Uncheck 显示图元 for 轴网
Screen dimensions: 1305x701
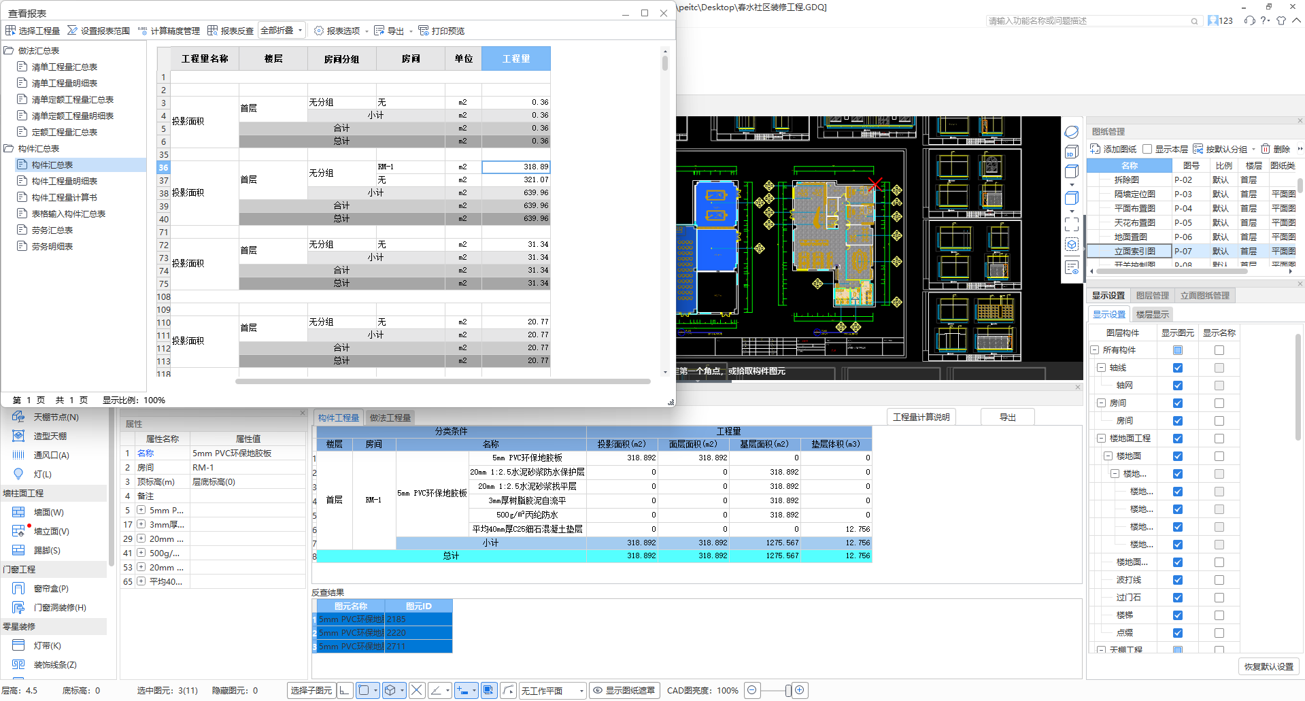pos(1178,386)
